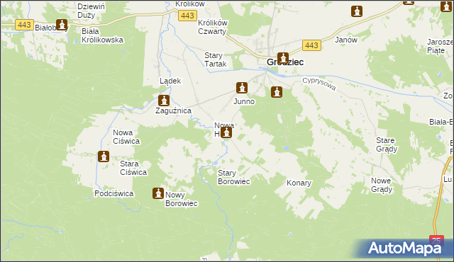The image size is (454, 262).
Task: Click the Konary village label
Action: pos(299,183)
